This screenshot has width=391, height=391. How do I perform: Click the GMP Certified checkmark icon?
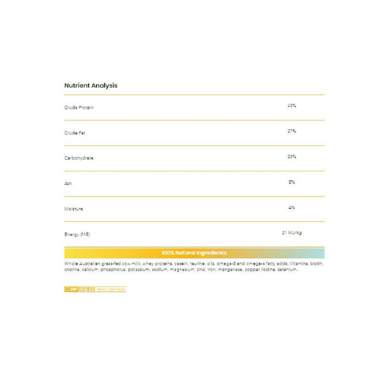coord(67,289)
